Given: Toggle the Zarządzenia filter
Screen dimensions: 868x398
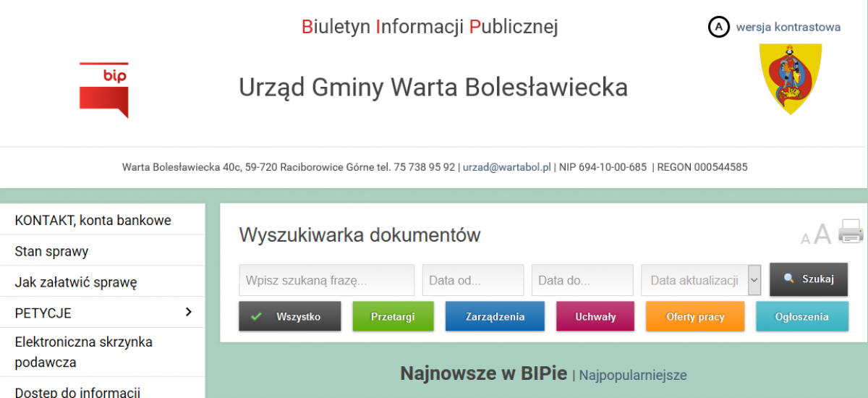Looking at the screenshot, I should (x=495, y=317).
